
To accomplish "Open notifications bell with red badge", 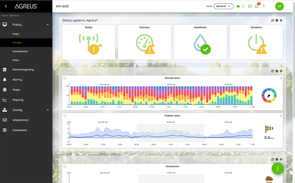I will click(257, 6).
